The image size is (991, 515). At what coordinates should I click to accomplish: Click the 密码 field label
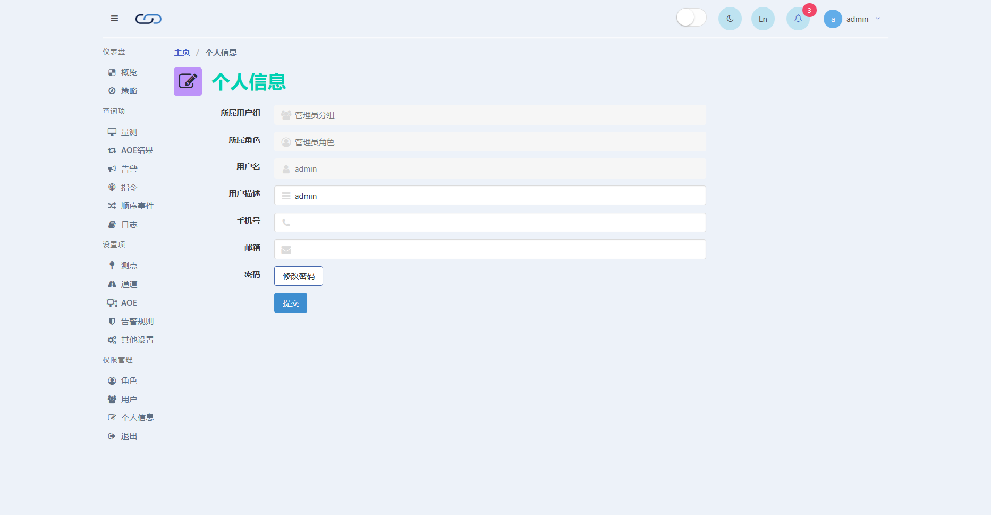pos(252,274)
